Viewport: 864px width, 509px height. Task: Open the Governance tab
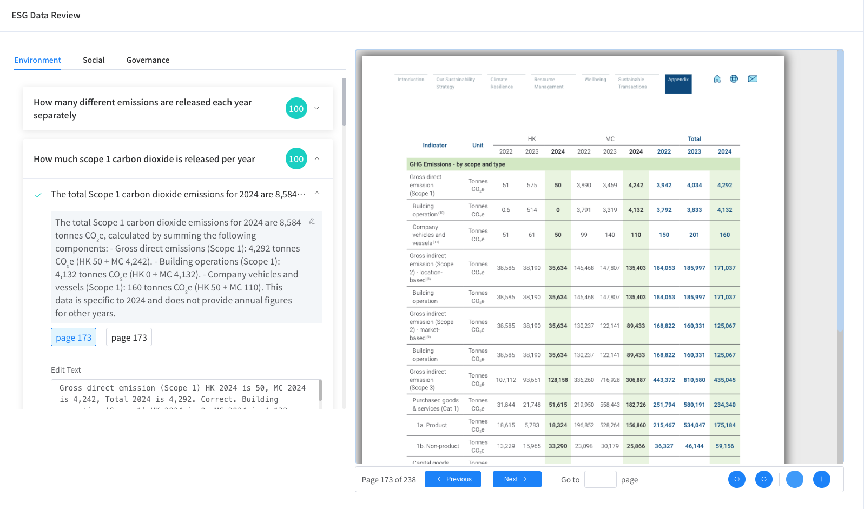tap(148, 60)
